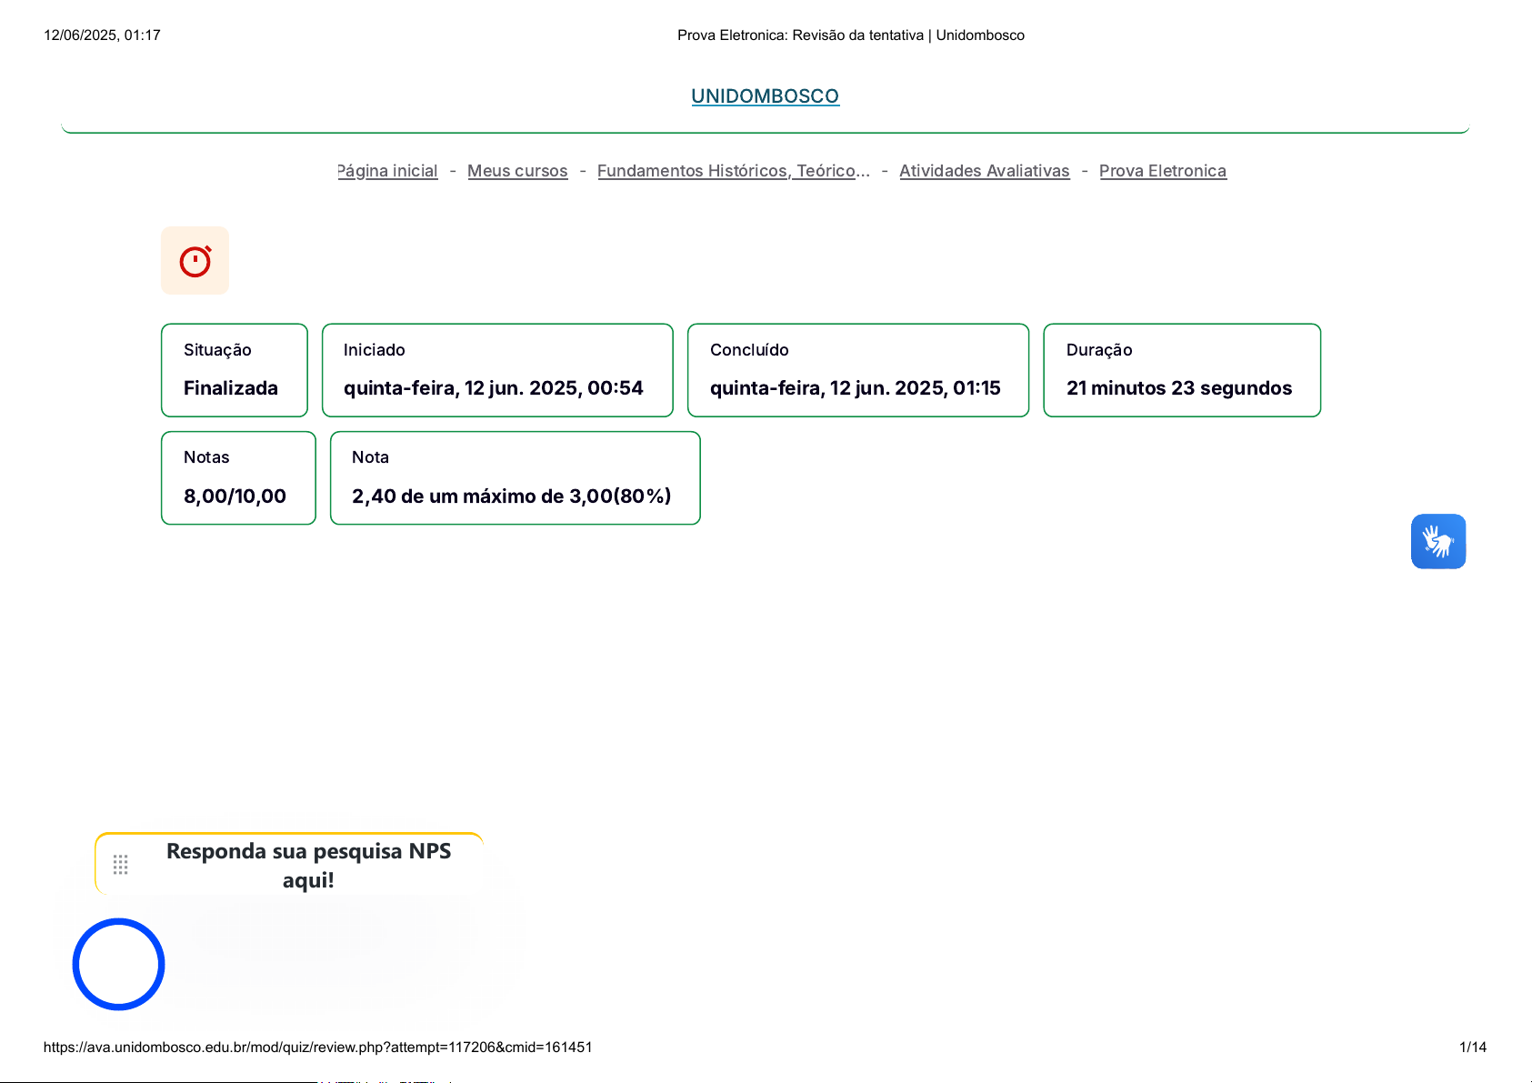Click "Responda sua pesquisa NPS aqui!" banner
This screenshot has width=1532, height=1083.
click(x=308, y=865)
